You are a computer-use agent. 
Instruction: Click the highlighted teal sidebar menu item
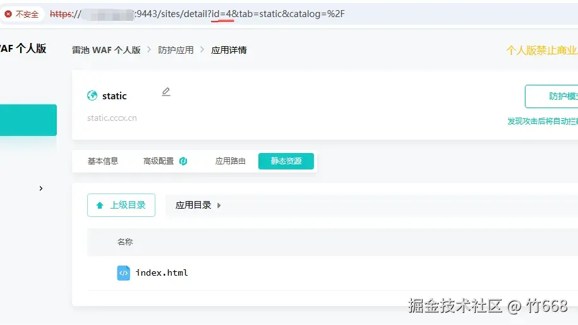click(28, 120)
